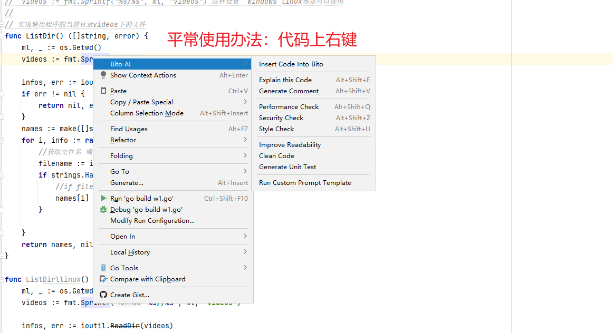Click the green Debug bug icon
The height and width of the screenshot is (333, 613).
tap(103, 209)
